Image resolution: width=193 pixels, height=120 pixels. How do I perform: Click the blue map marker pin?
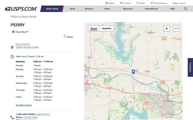pos(133,72)
